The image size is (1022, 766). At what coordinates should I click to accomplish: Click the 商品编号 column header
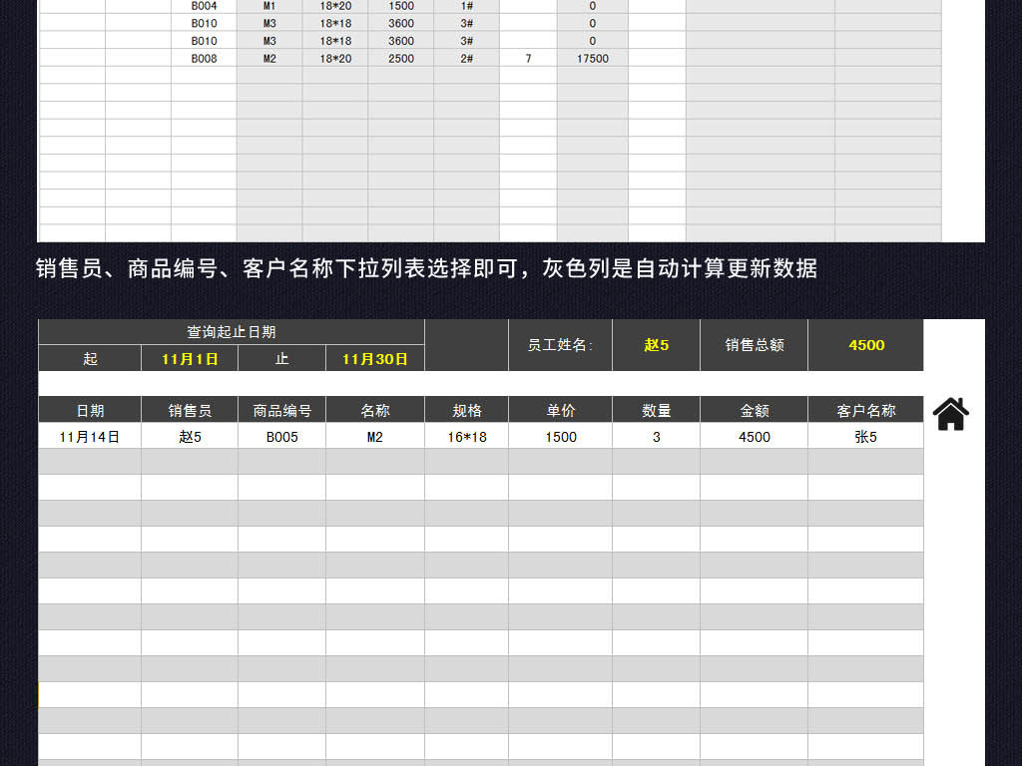click(281, 410)
